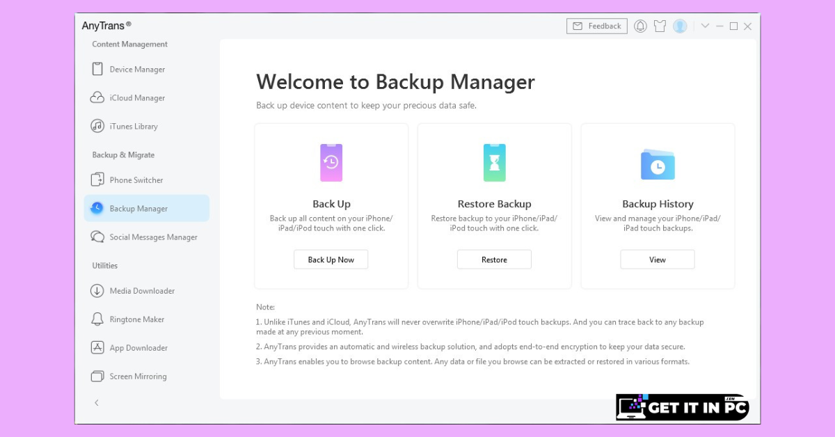This screenshot has height=437, width=835.
Task: Click the Welcome to Backup Manager heading
Action: tap(395, 82)
